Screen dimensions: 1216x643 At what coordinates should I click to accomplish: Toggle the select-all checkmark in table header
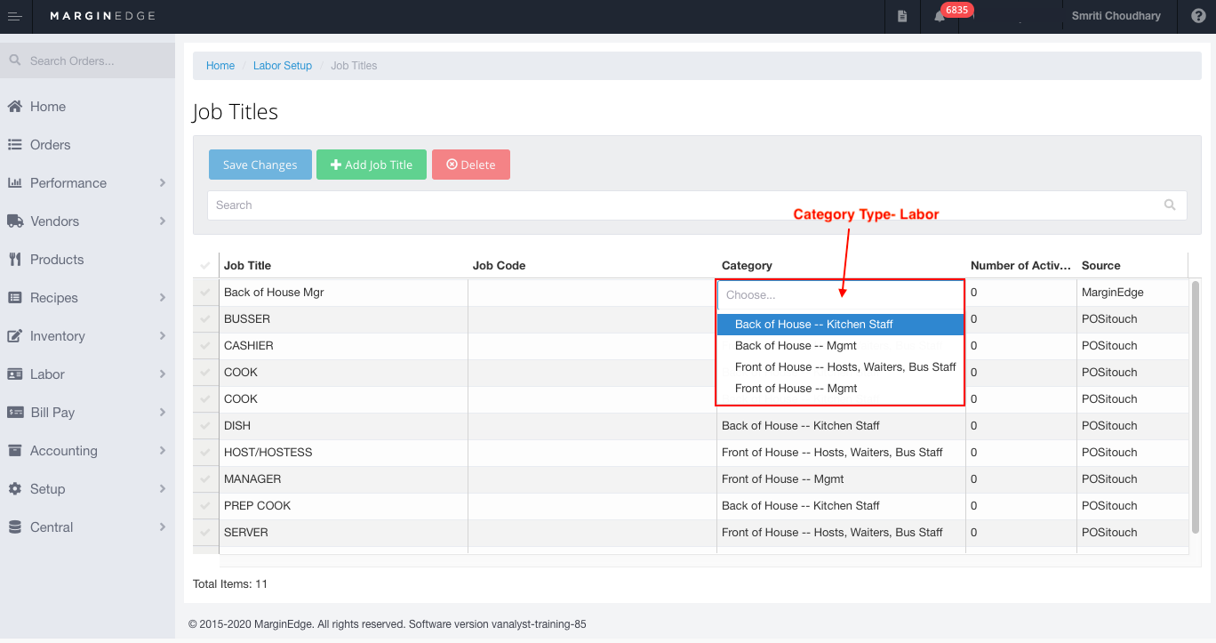coord(205,265)
